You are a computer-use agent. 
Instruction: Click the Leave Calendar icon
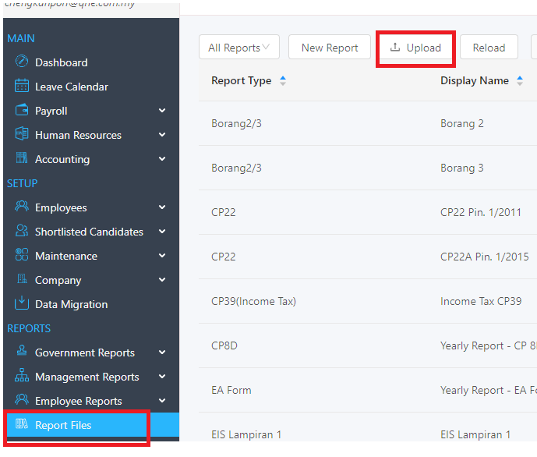pos(22,86)
